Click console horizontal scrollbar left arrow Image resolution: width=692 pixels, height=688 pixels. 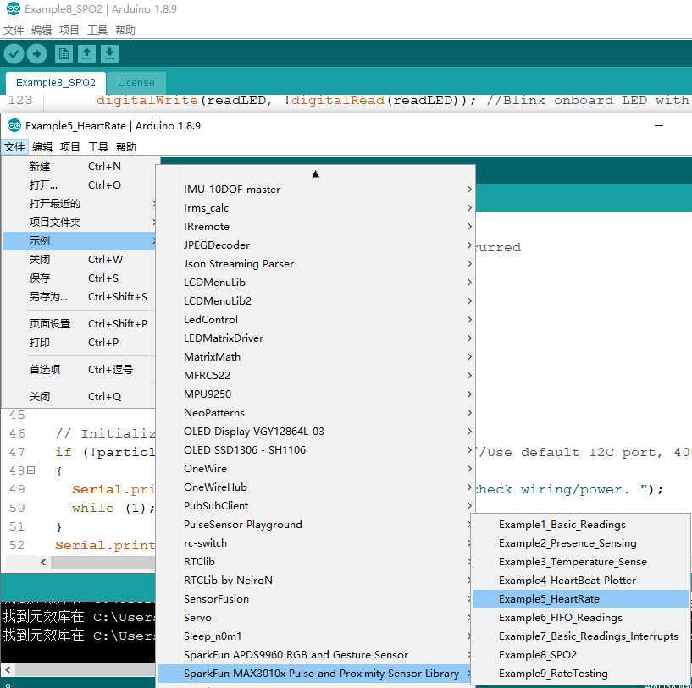[8, 669]
